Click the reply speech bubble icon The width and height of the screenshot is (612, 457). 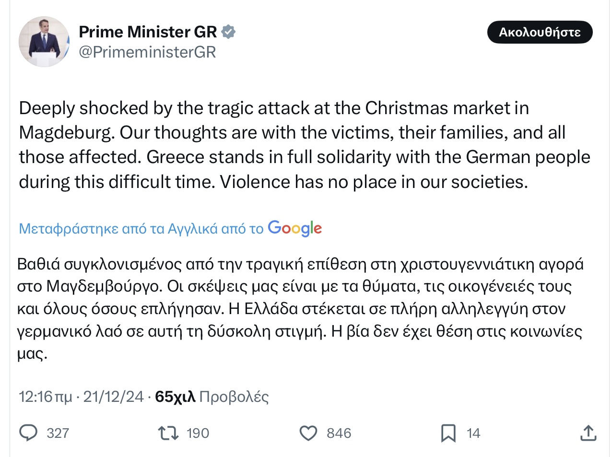[x=28, y=433]
